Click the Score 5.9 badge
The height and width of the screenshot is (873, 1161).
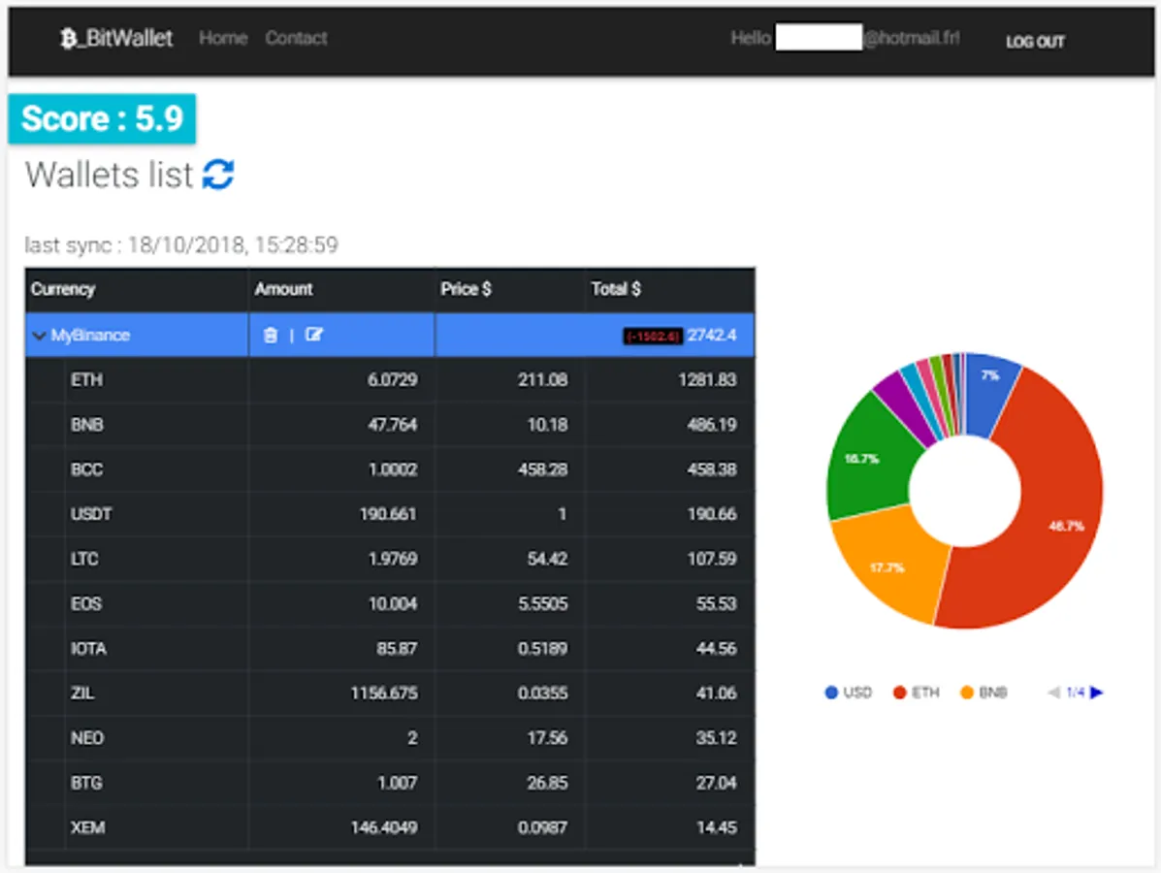pos(102,118)
